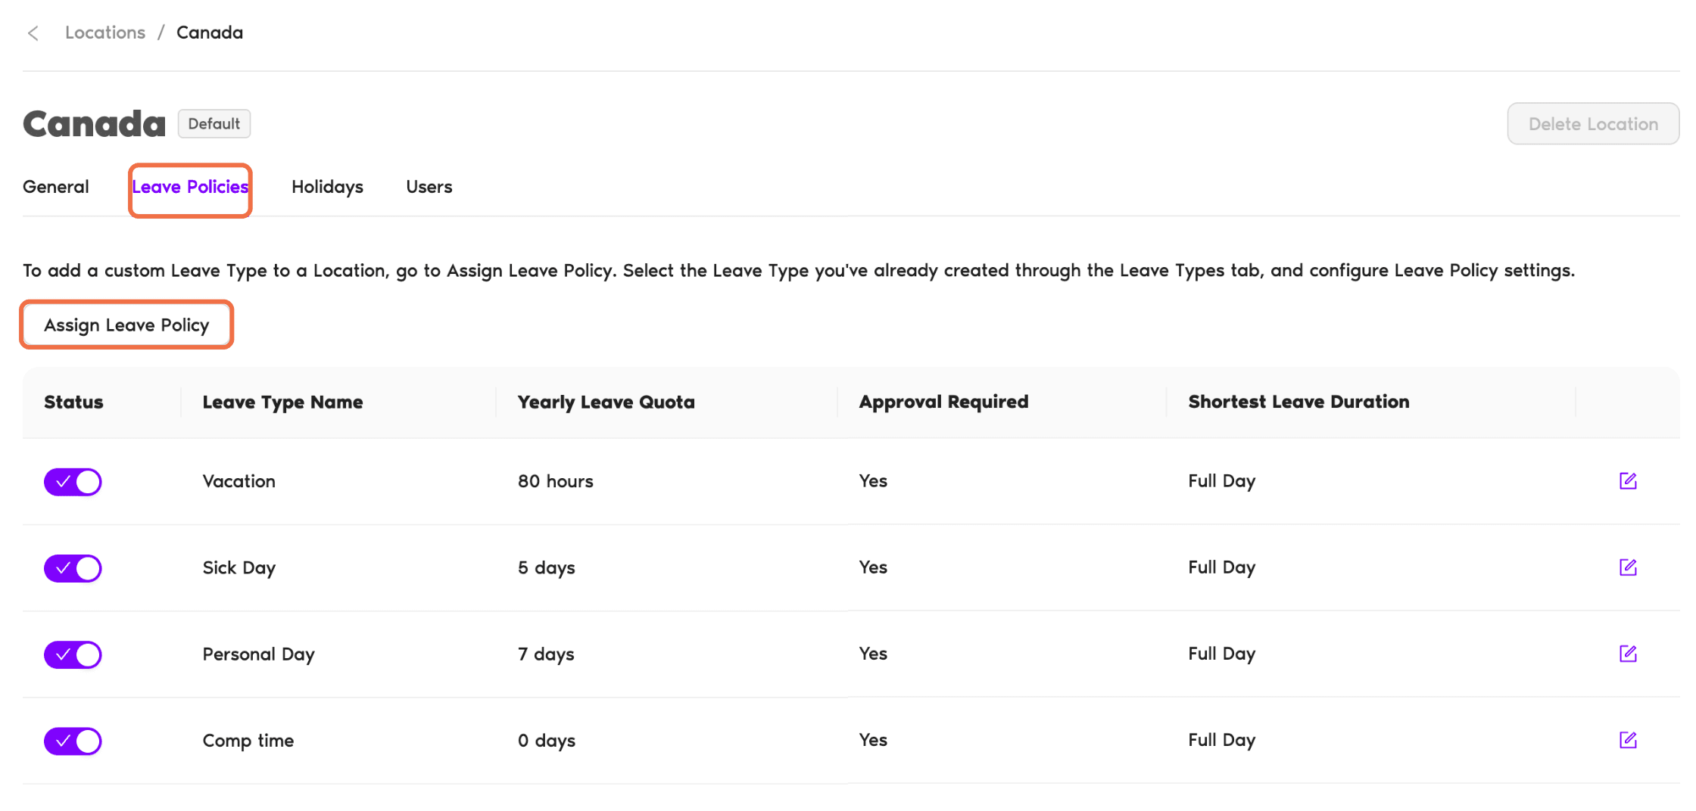Disable the Vacation leave type toggle
Image resolution: width=1696 pixels, height=811 pixels.
[x=73, y=482]
